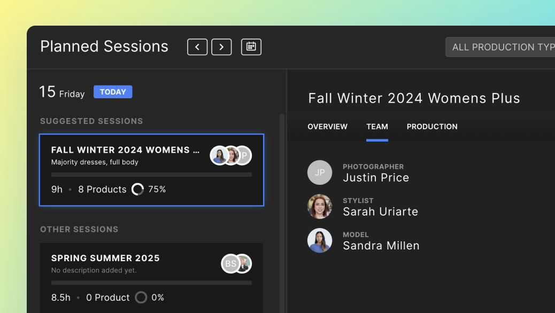Image resolution: width=555 pixels, height=313 pixels.
Task: Open the calendar date picker icon
Action: click(x=251, y=47)
